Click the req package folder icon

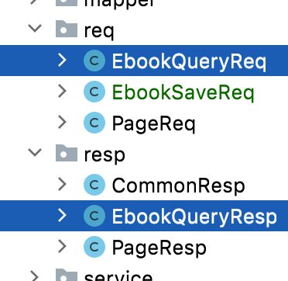(x=67, y=29)
